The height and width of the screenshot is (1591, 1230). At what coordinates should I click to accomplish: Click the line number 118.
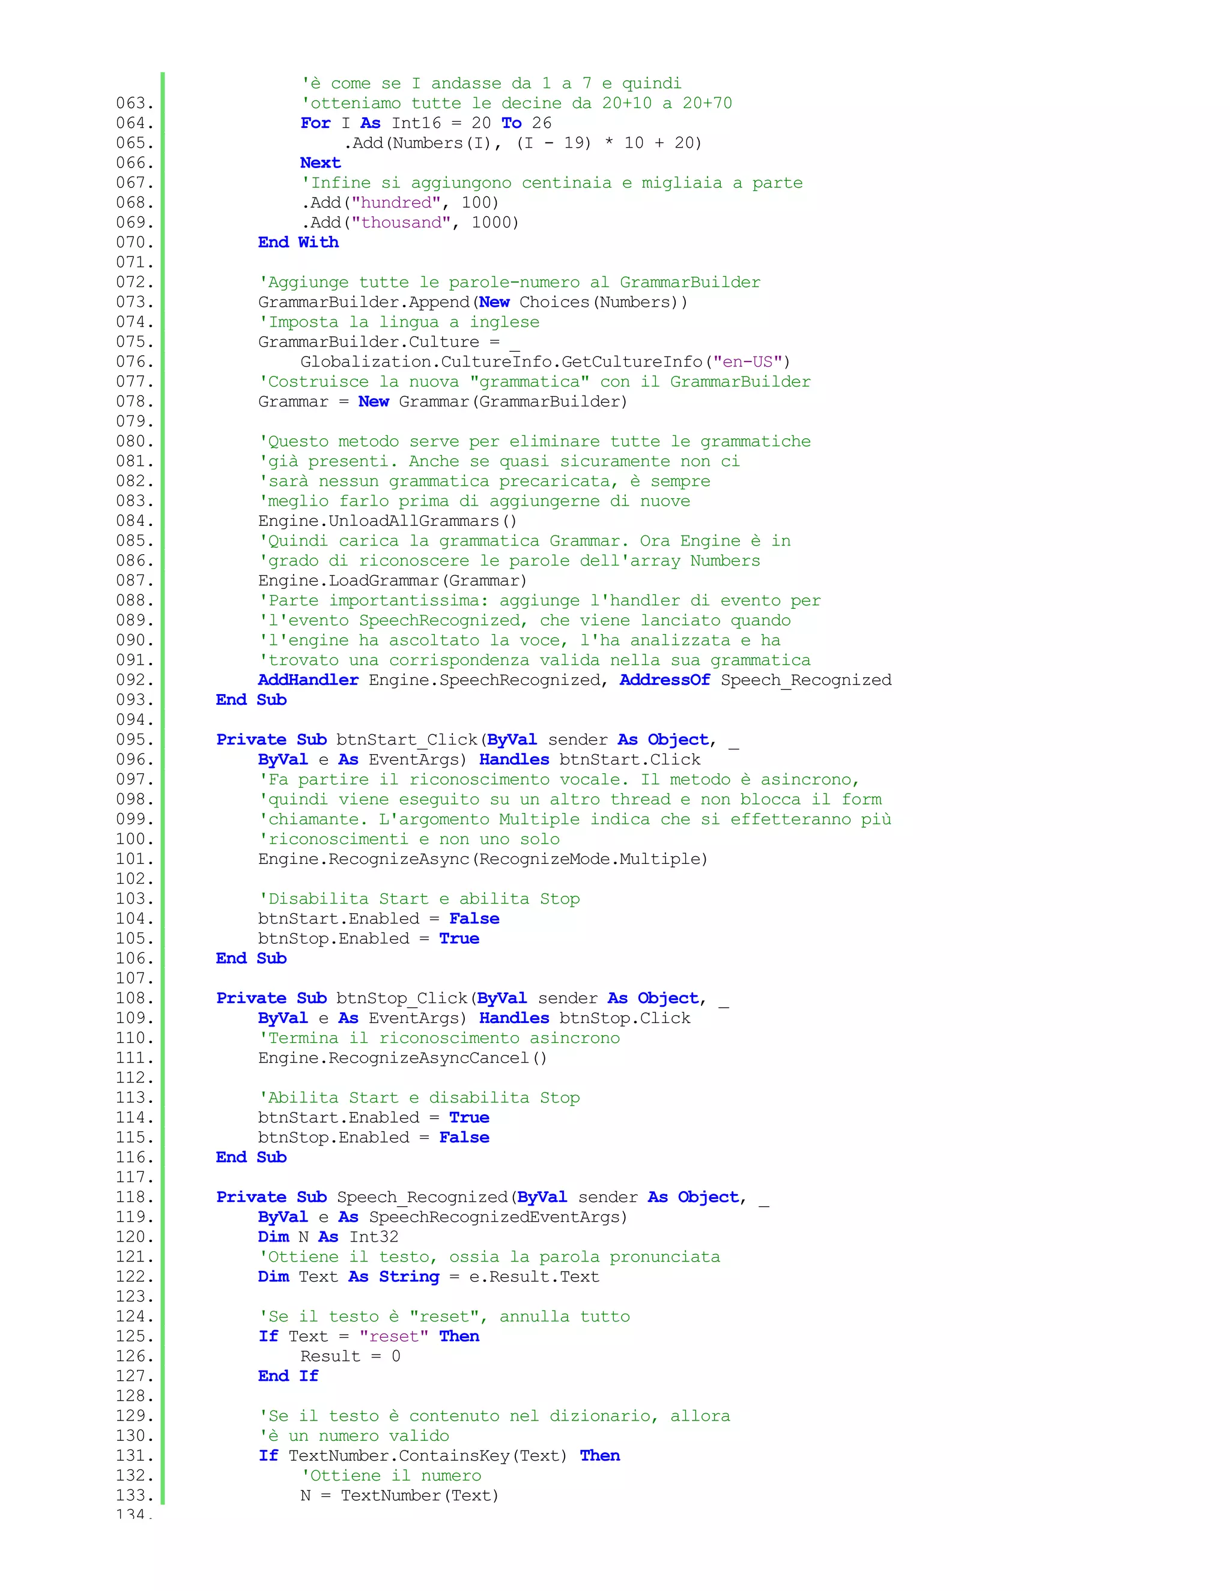[x=135, y=1198]
